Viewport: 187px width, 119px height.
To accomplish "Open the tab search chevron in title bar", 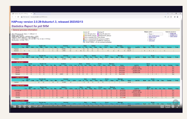I will pyautogui.click(x=168, y=14).
